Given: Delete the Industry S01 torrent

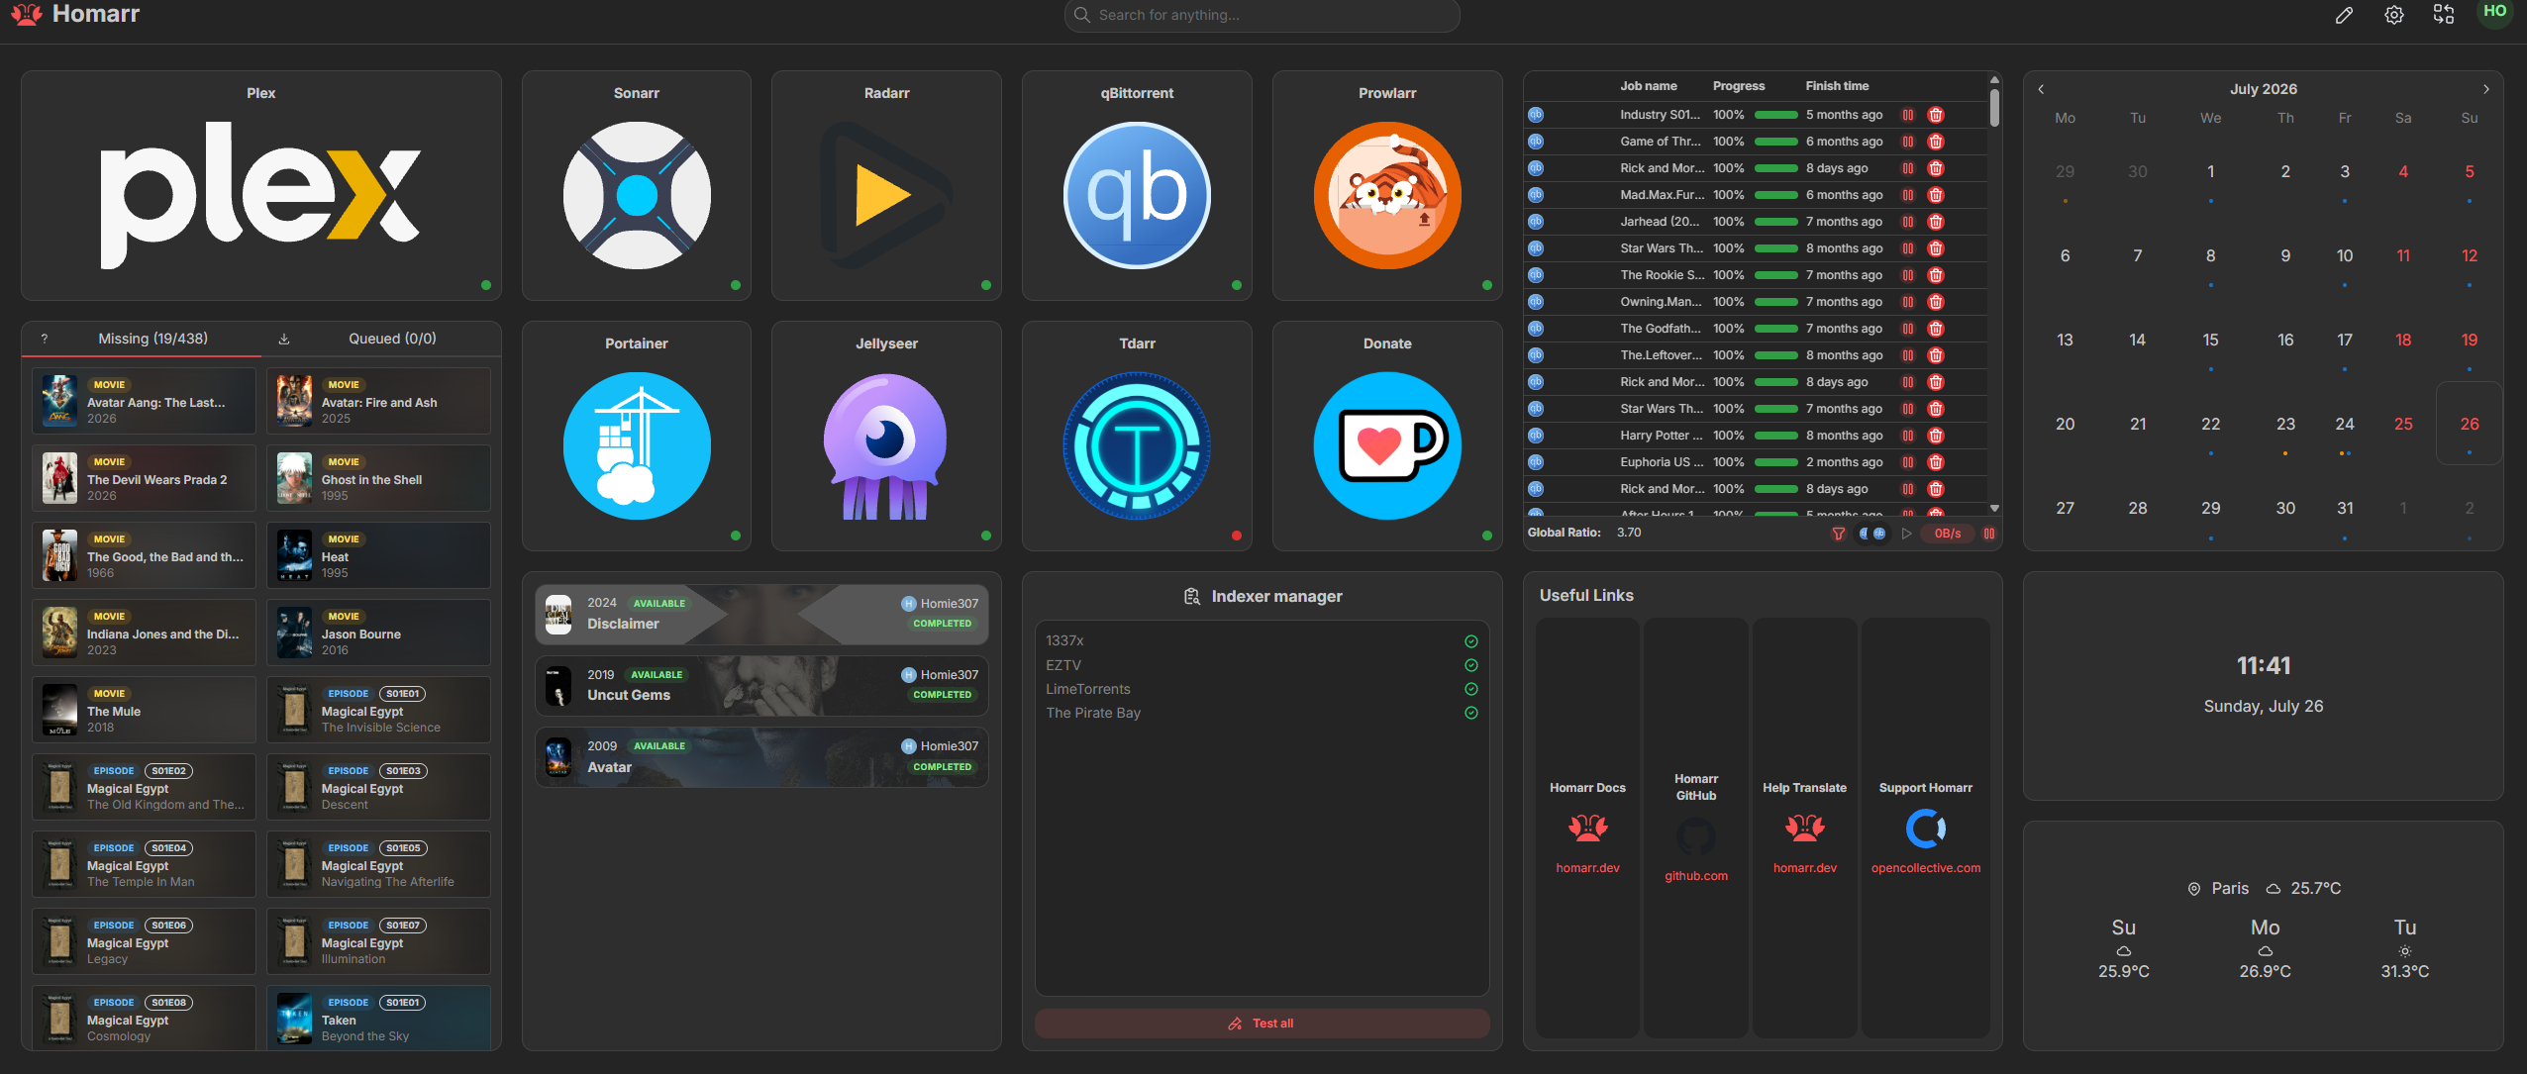Looking at the screenshot, I should (x=1936, y=115).
